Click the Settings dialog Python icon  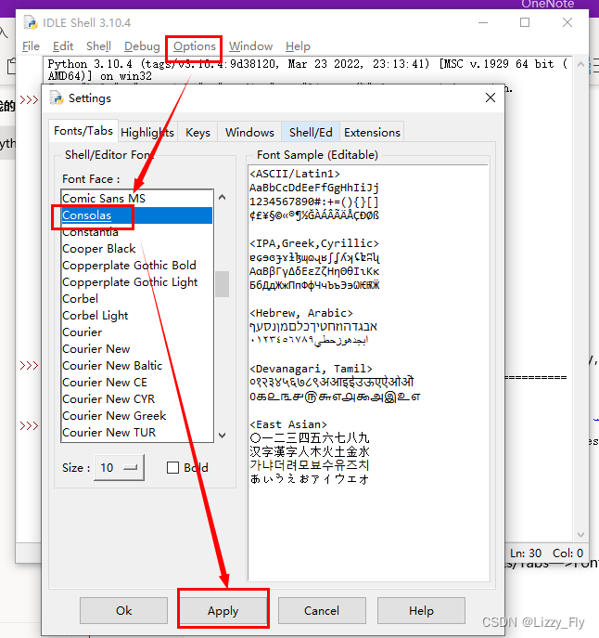tap(57, 98)
